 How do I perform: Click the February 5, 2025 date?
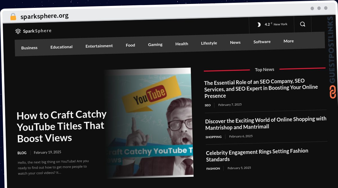239,168
